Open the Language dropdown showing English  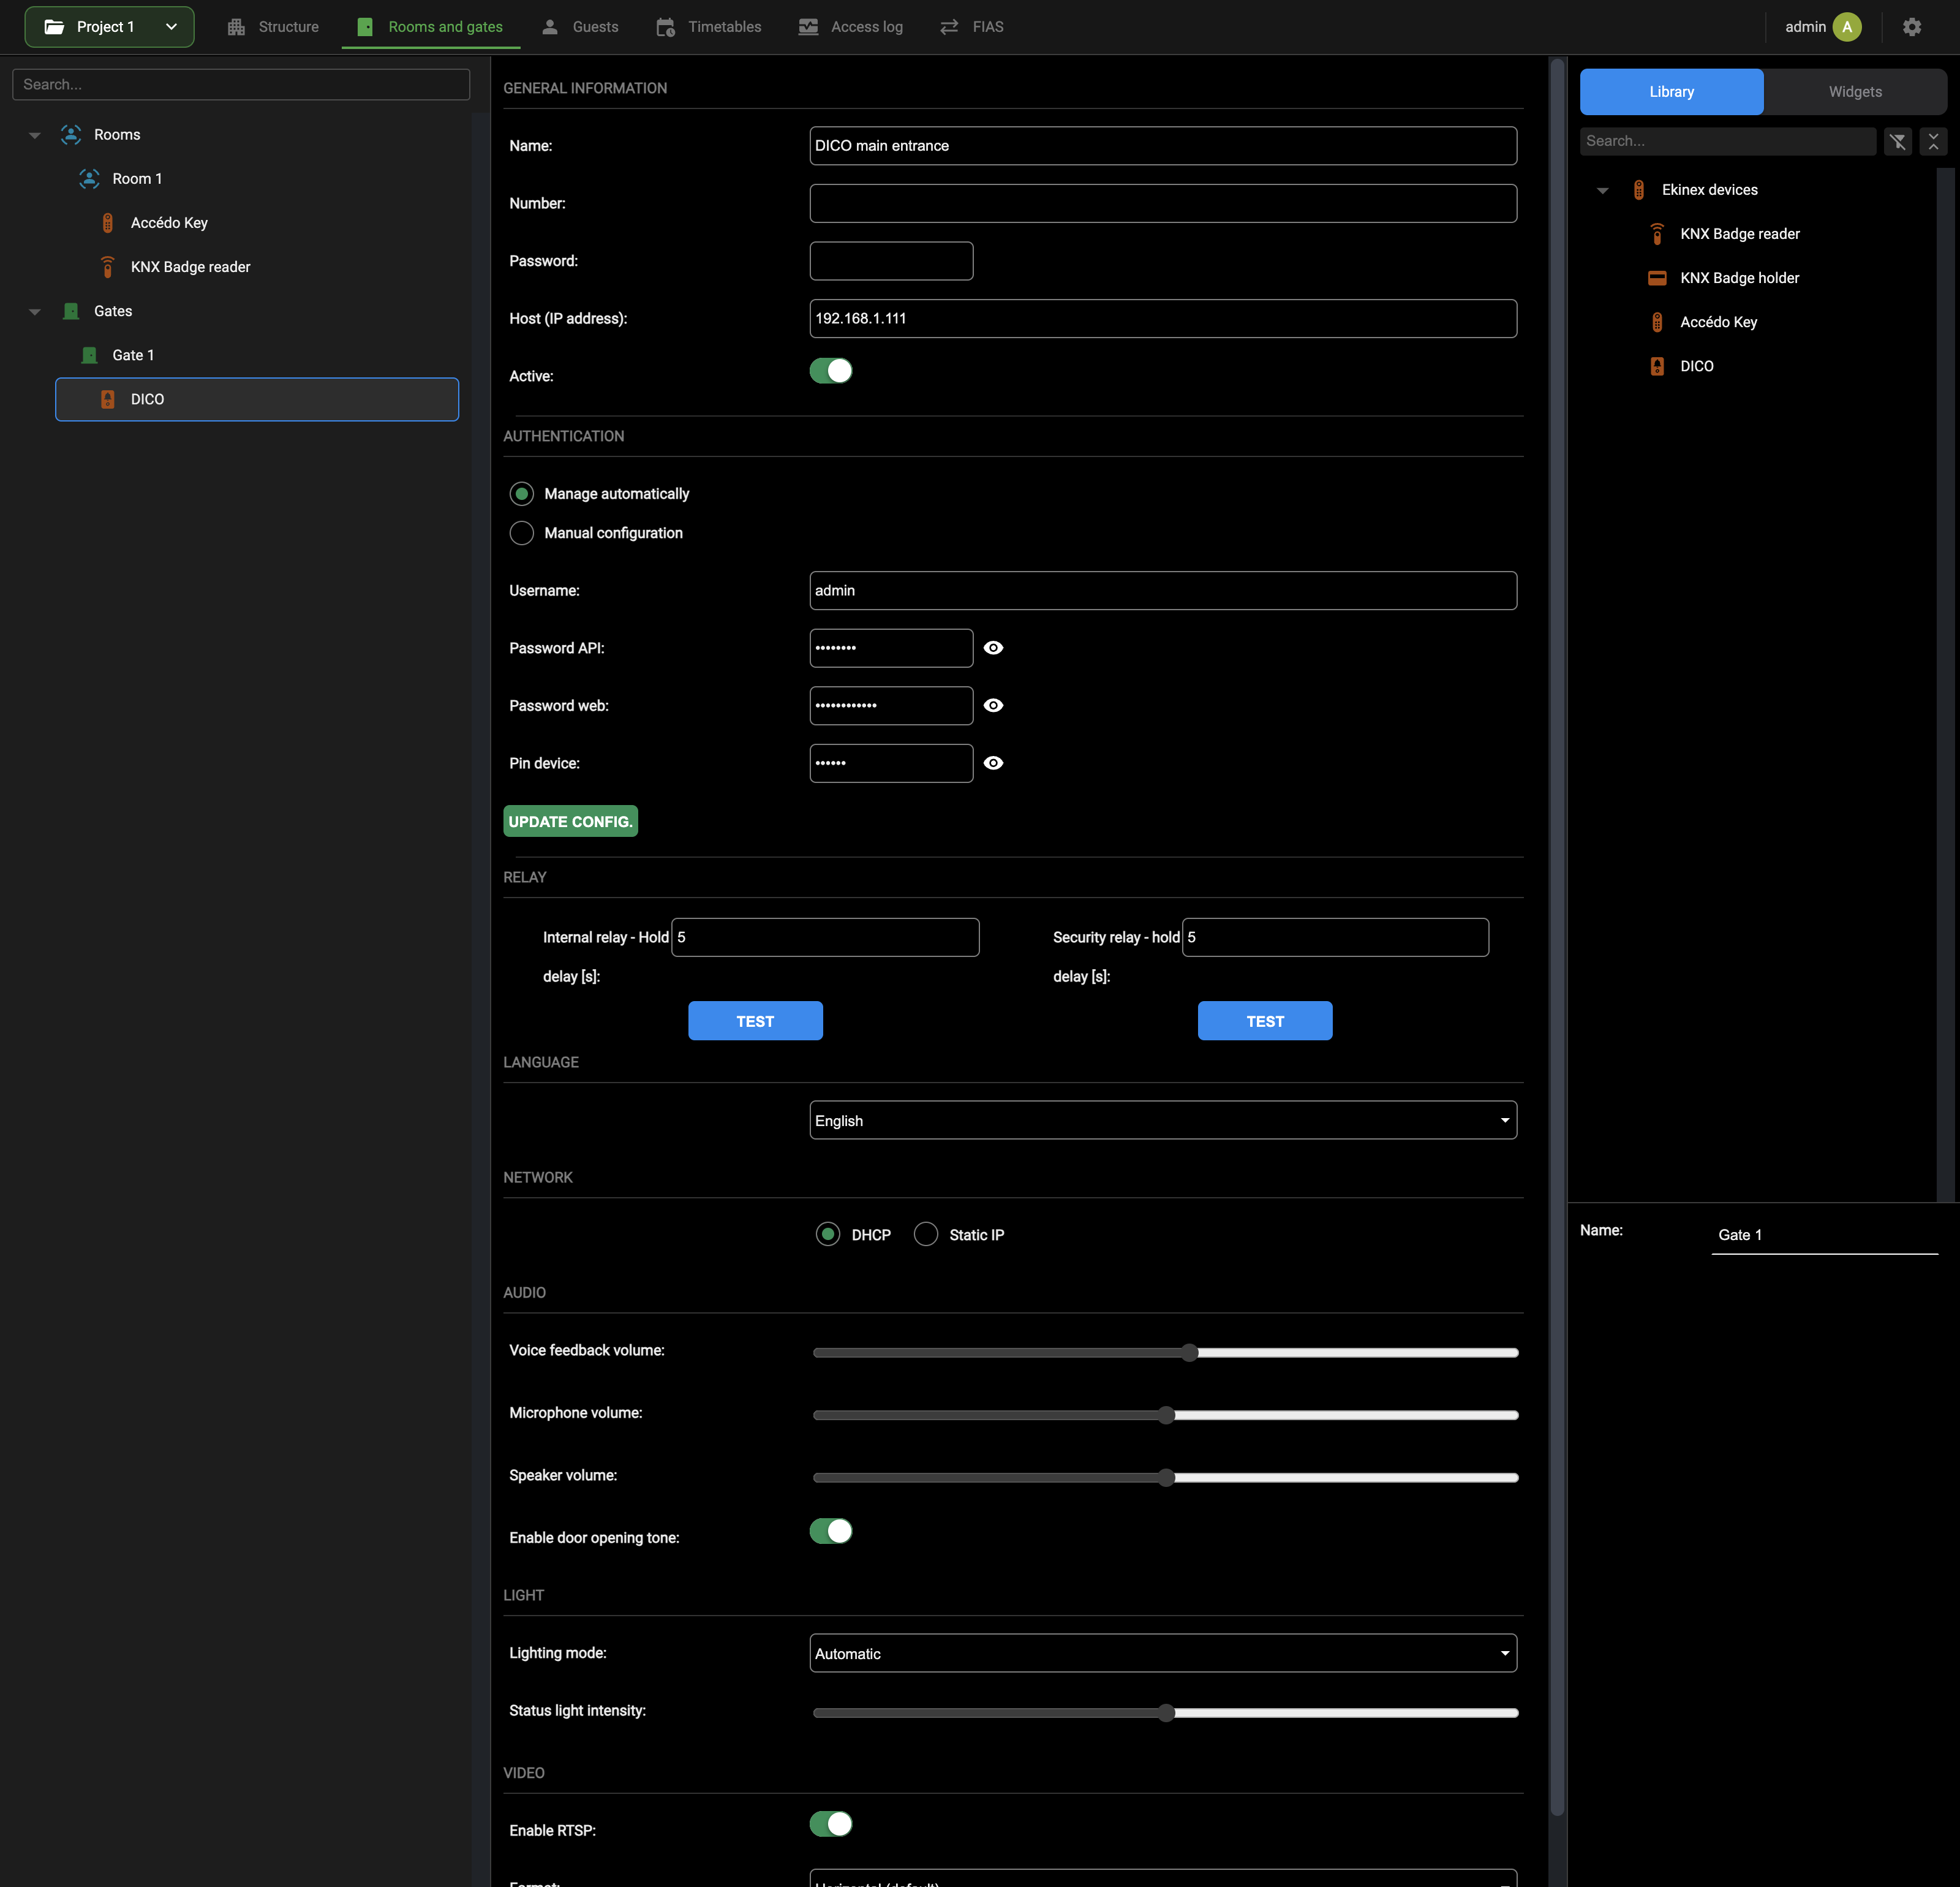tap(1163, 1120)
